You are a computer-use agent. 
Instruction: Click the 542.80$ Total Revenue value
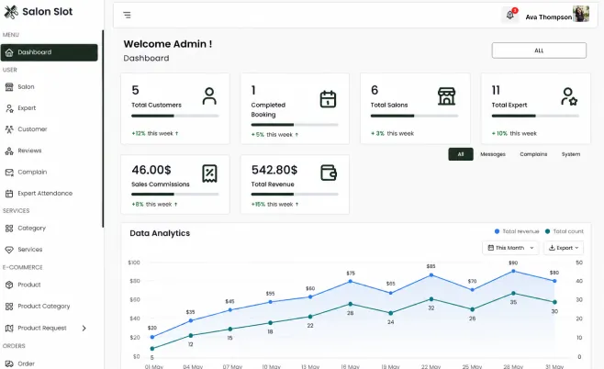point(274,170)
